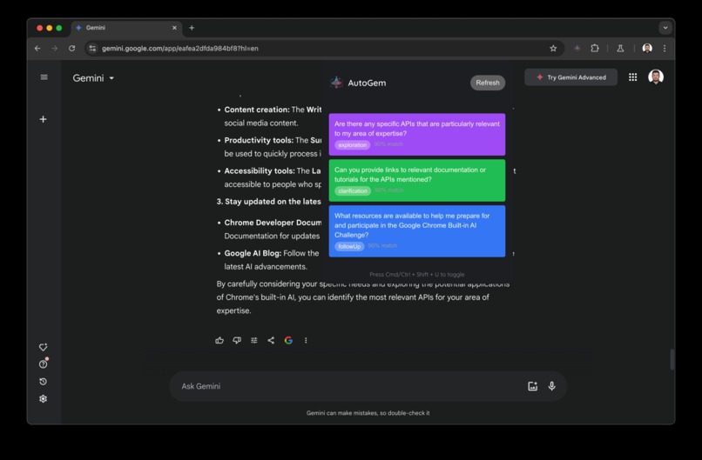Image resolution: width=702 pixels, height=460 pixels.
Task: Open the tab search dropdown arrow
Action: pos(665,28)
